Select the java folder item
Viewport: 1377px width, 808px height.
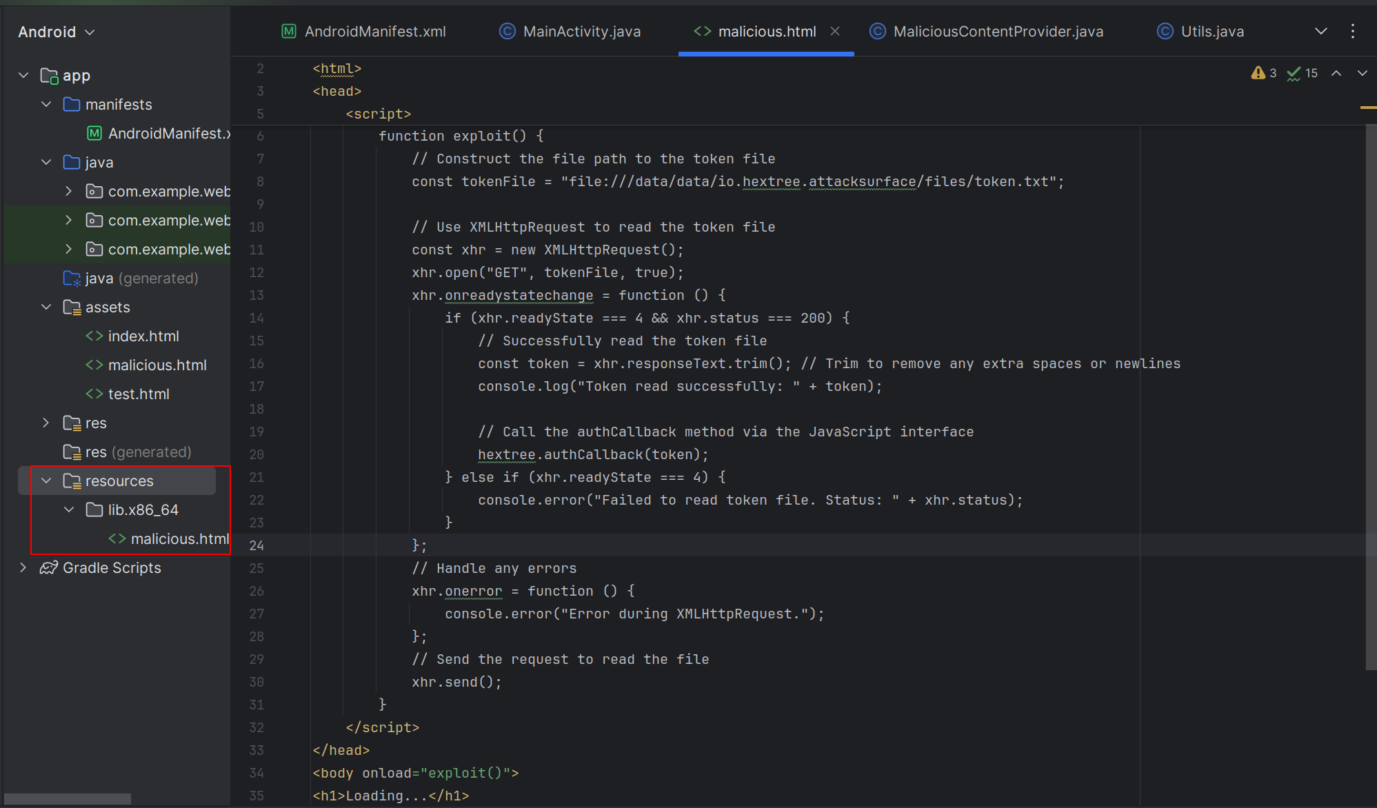coord(88,162)
